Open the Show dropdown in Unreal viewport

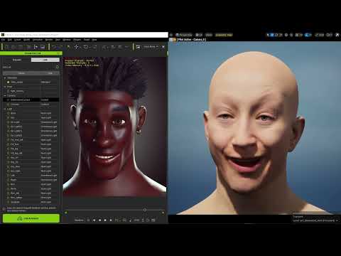(209, 35)
